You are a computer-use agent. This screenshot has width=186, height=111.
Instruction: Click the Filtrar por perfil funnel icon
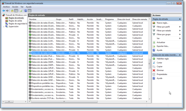[x=154, y=27]
